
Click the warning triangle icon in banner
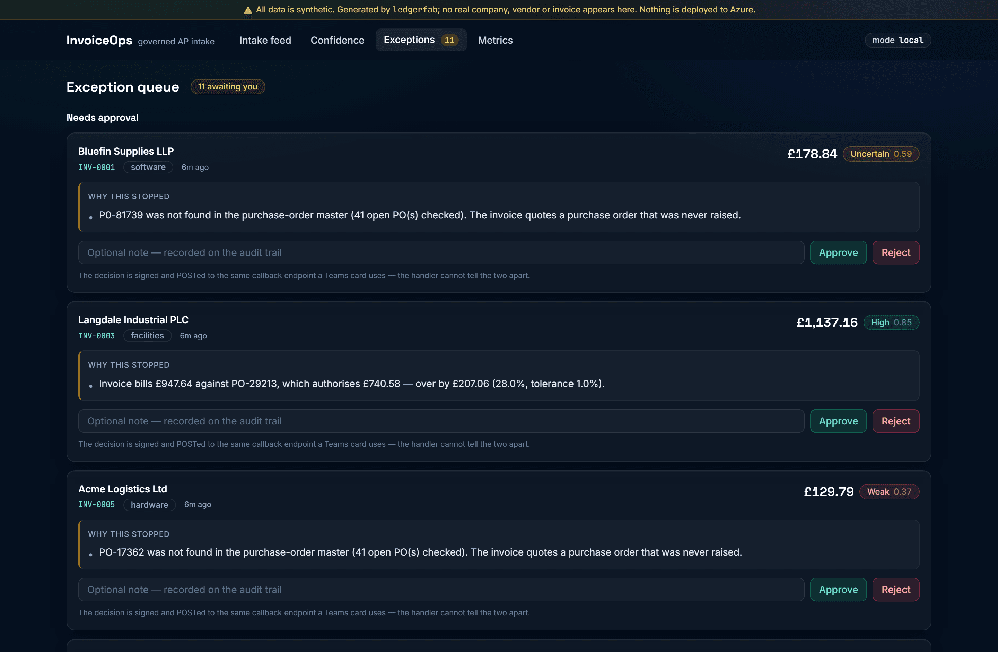point(248,10)
